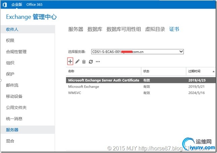Open the 数据库可用性组 tab
Viewport: 217px width, 153px height.
[x=124, y=29]
